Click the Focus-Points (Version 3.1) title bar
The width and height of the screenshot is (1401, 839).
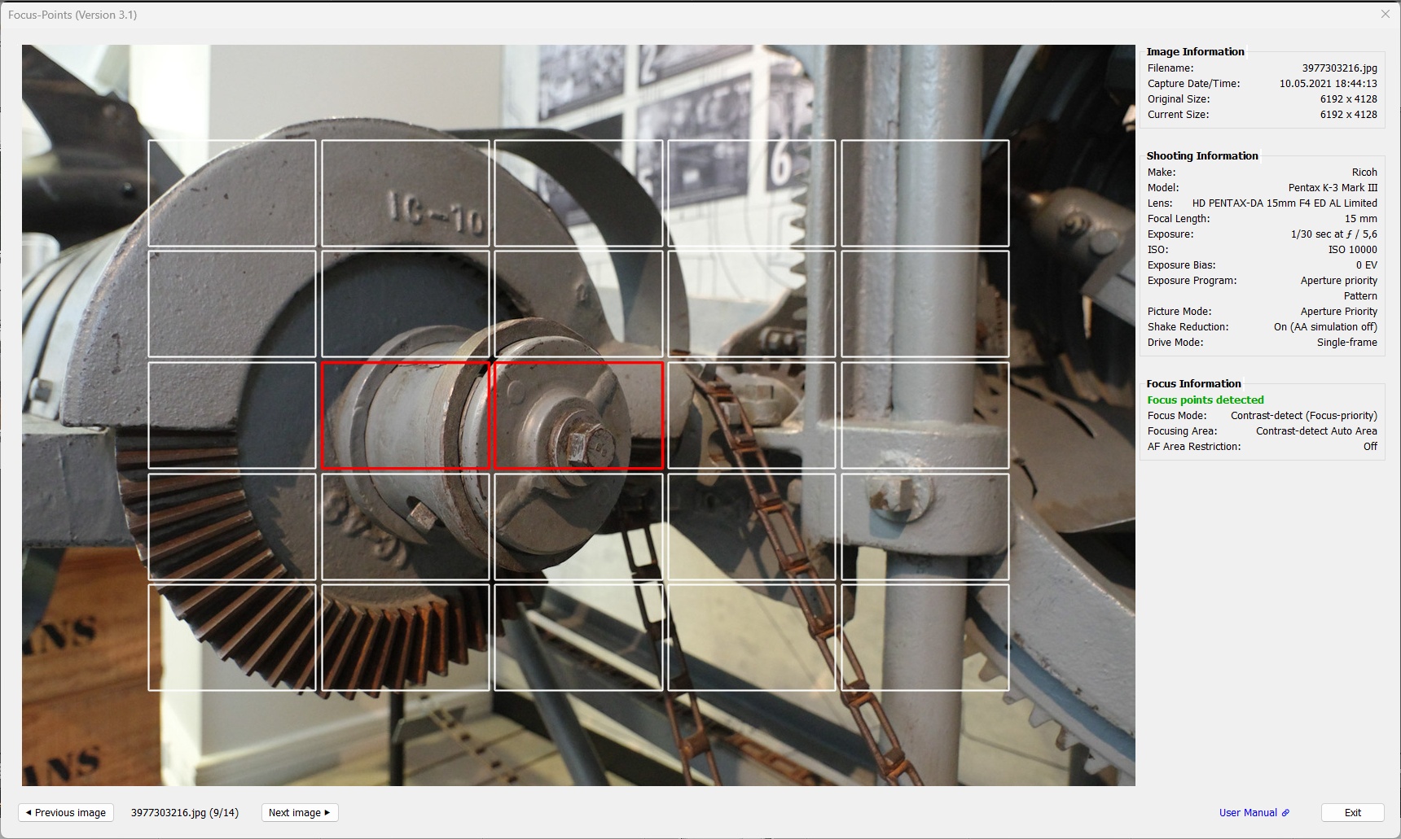click(x=73, y=14)
